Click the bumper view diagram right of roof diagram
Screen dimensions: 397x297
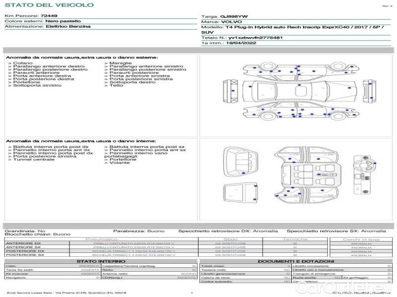tap(369, 91)
